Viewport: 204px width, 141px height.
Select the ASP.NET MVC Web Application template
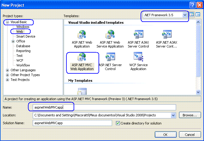(x=82, y=62)
